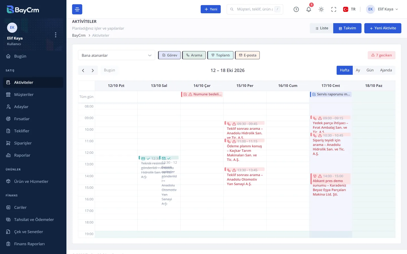The height and width of the screenshot is (254, 407).
Task: Click the Bugün calendar button
Action: [x=109, y=70]
